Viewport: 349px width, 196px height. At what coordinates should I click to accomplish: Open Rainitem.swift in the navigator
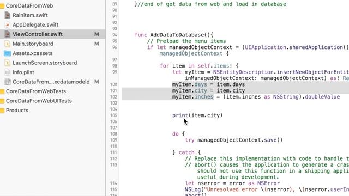pos(30,15)
